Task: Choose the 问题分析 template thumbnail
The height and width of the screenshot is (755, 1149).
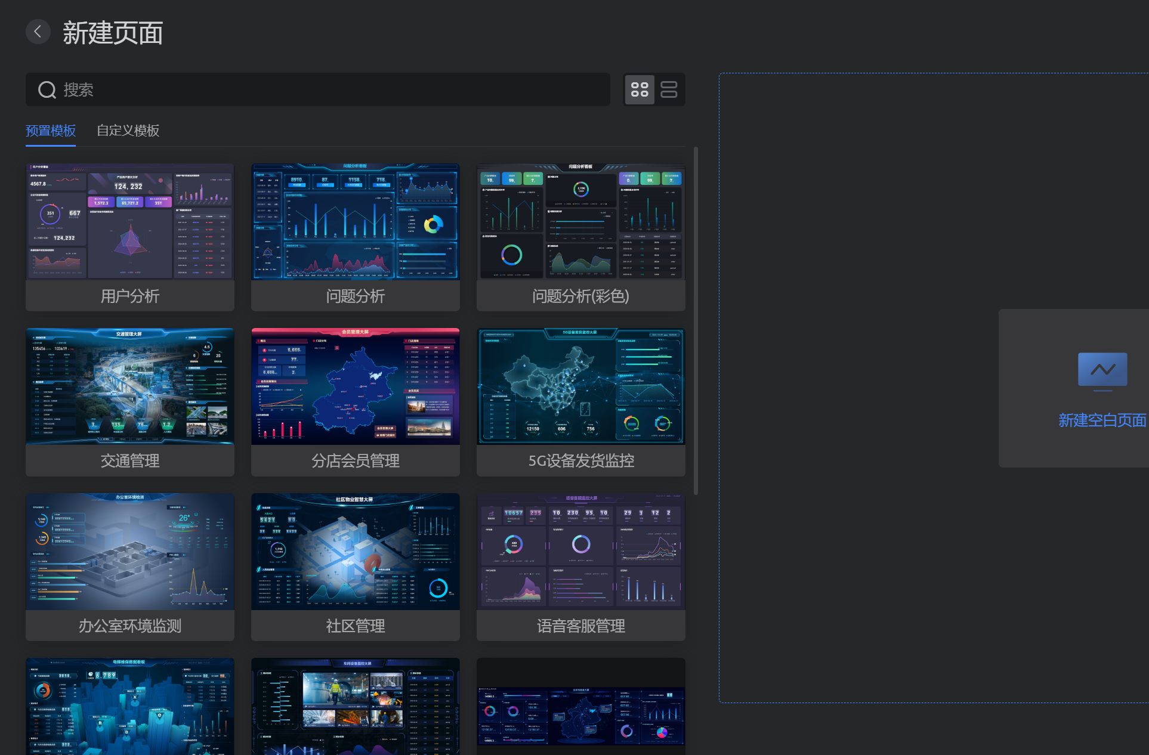Action: coord(356,222)
